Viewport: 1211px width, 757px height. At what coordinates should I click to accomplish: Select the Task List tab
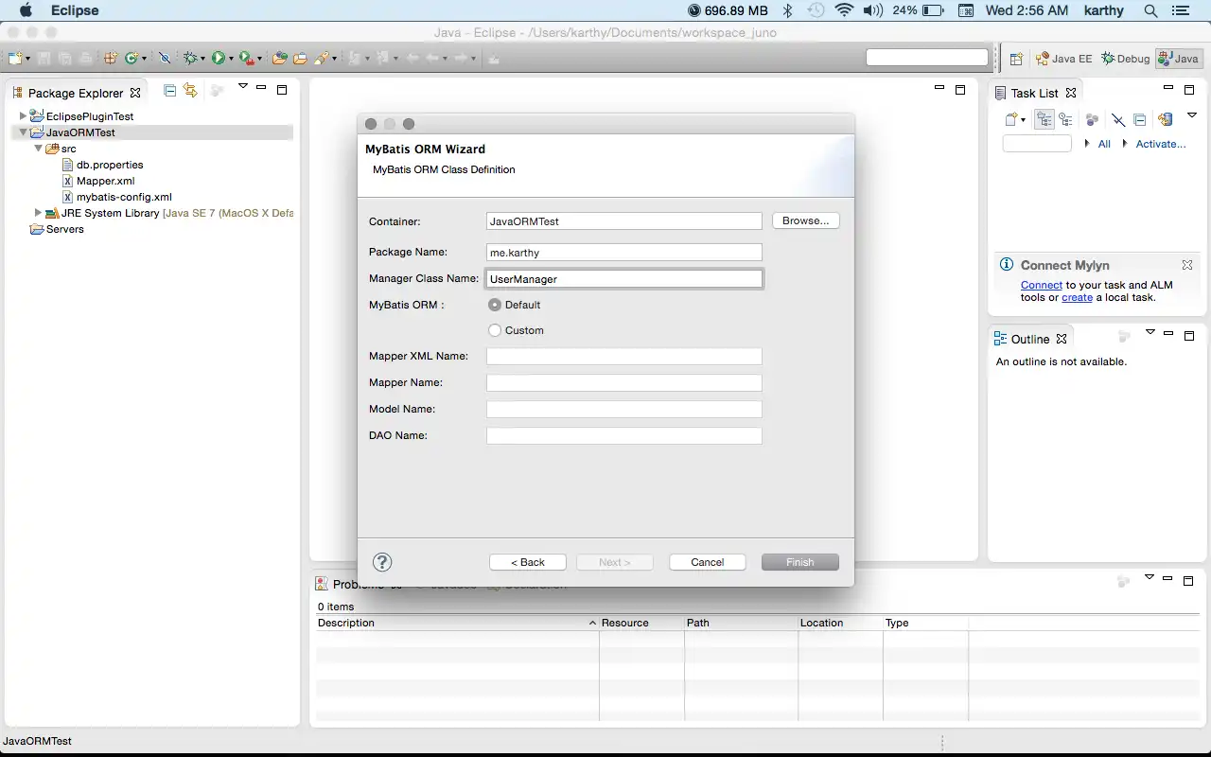tap(1035, 93)
